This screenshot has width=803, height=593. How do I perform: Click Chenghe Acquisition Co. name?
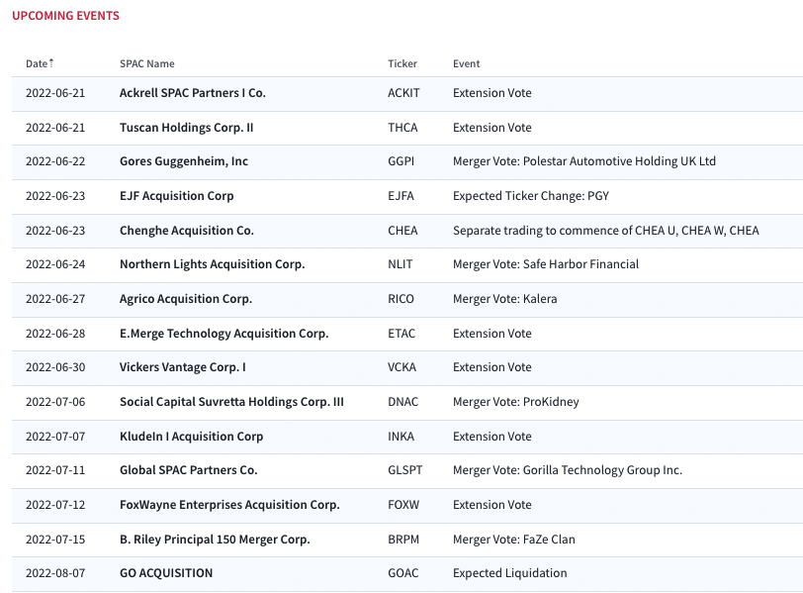pyautogui.click(x=187, y=230)
